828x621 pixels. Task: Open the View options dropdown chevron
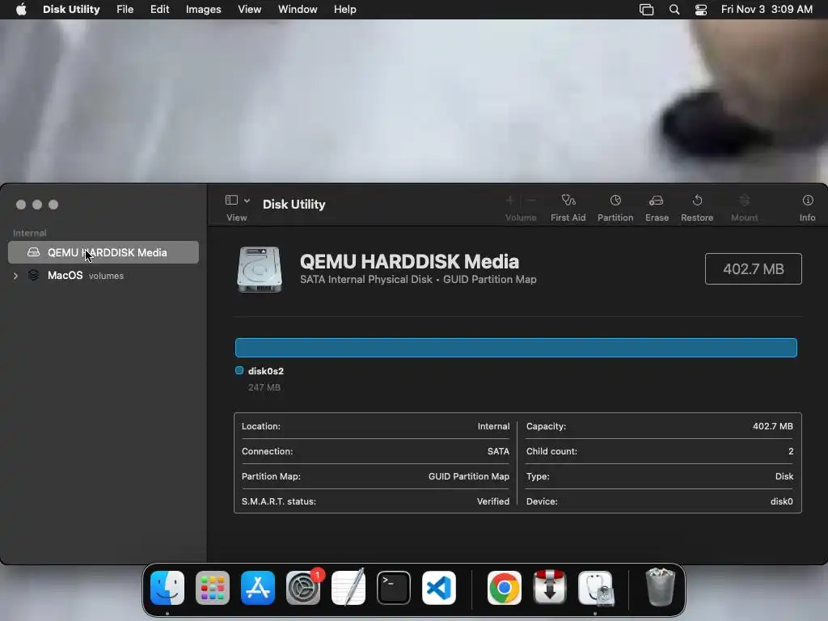[x=247, y=201]
